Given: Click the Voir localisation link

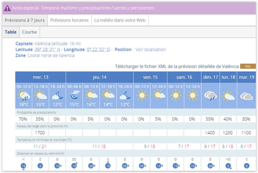Looking at the screenshot, I should [150, 49].
